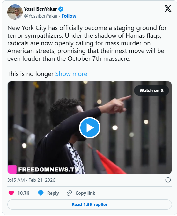Image resolution: width=177 pixels, height=216 pixels.
Task: Follow @YossiBenYakar
Action: [69, 16]
